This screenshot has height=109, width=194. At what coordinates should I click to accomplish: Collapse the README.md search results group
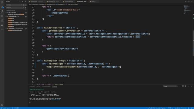click(x=6, y=13)
